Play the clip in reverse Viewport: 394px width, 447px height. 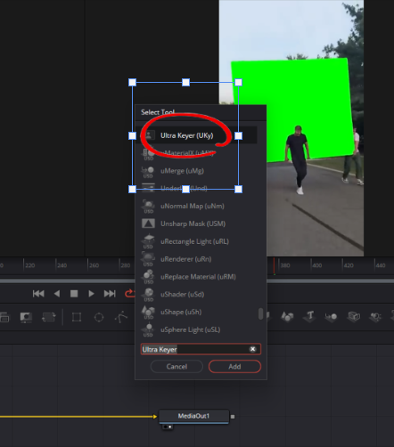click(57, 294)
